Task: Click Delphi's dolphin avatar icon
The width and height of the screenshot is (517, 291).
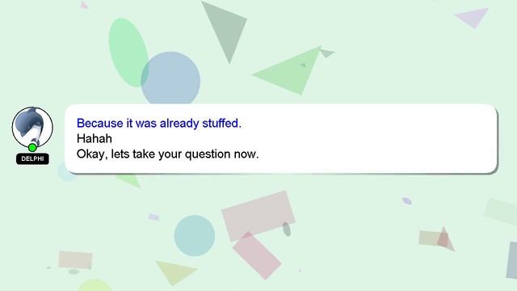Action: coord(32,128)
